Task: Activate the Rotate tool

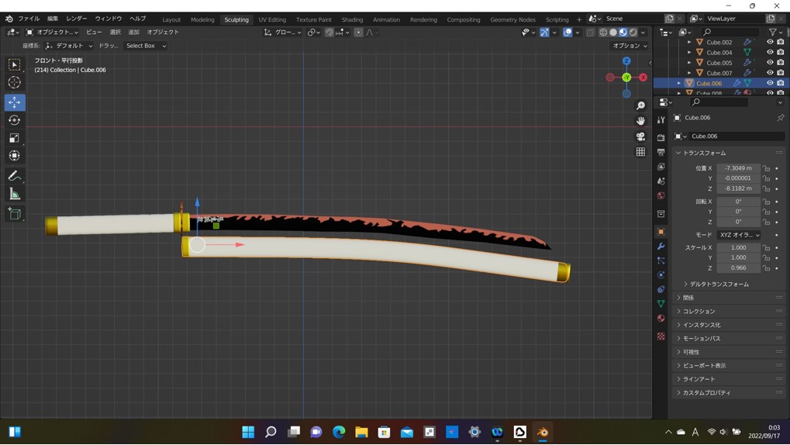Action: pos(14,120)
